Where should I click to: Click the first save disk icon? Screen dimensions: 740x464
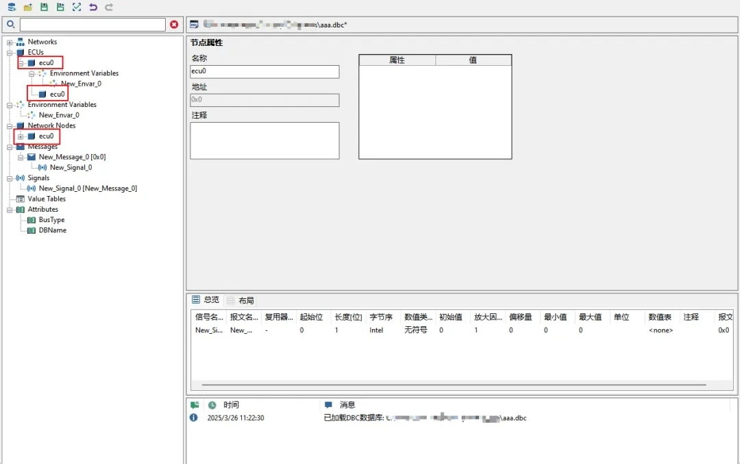[44, 7]
